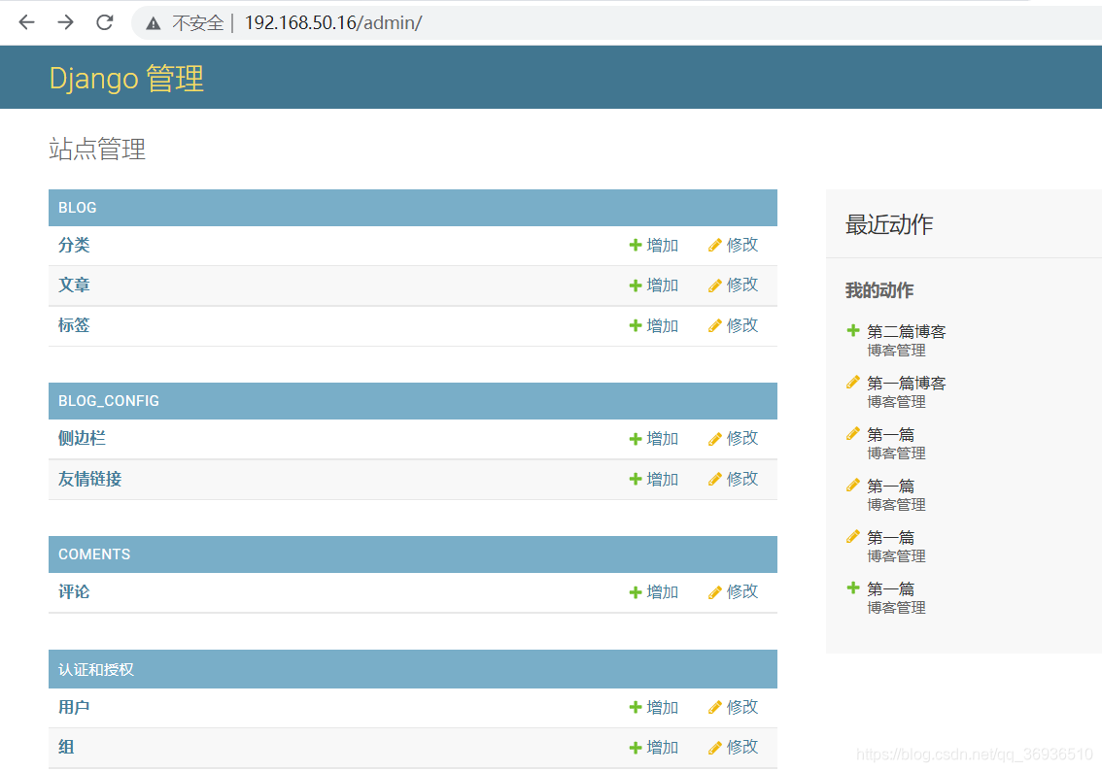Image resolution: width=1102 pixels, height=772 pixels.
Task: Open the 友情链接 model list
Action: point(90,479)
